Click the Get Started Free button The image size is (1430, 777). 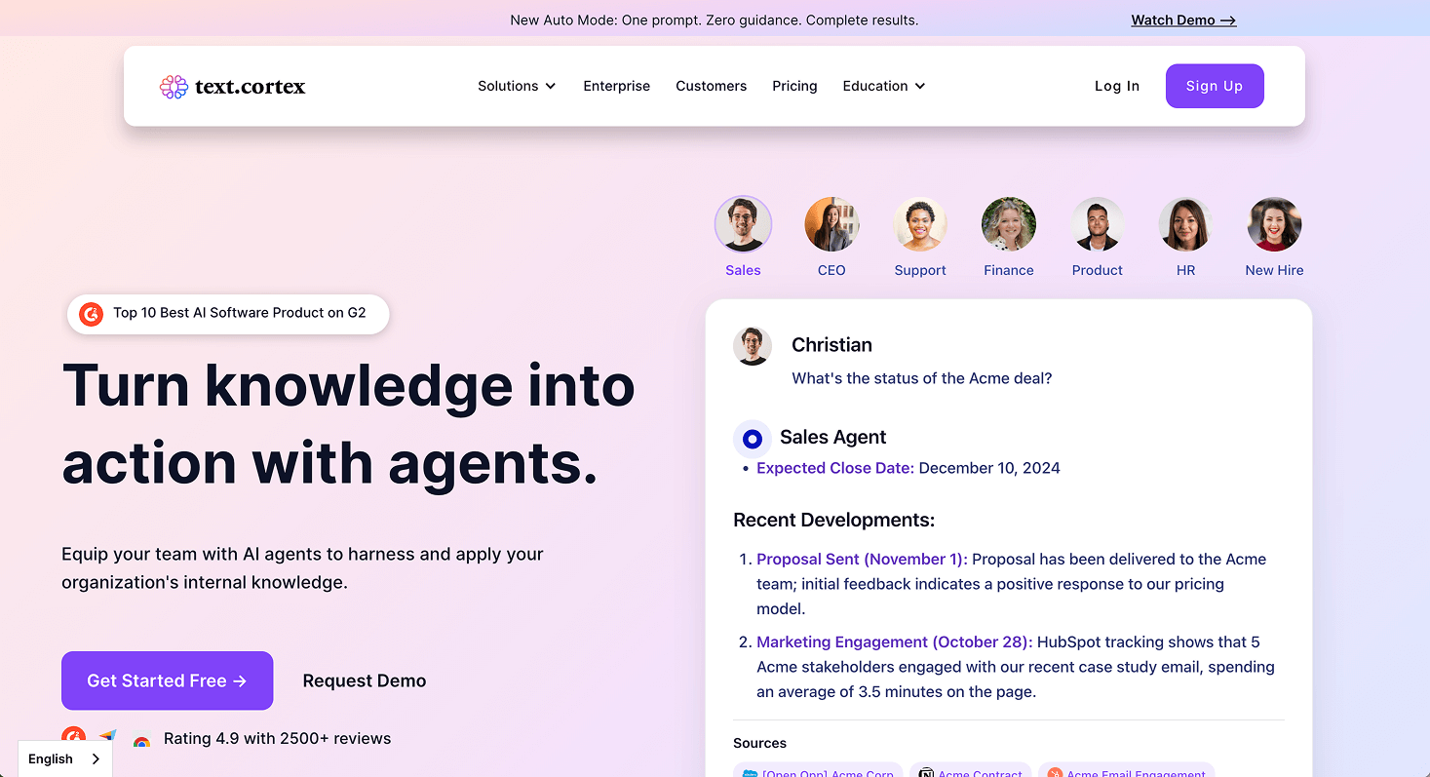point(167,680)
